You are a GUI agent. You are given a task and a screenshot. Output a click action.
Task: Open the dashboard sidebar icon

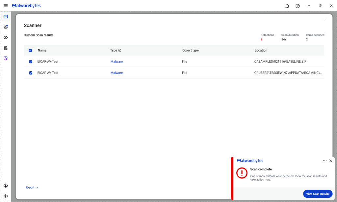pos(6,16)
